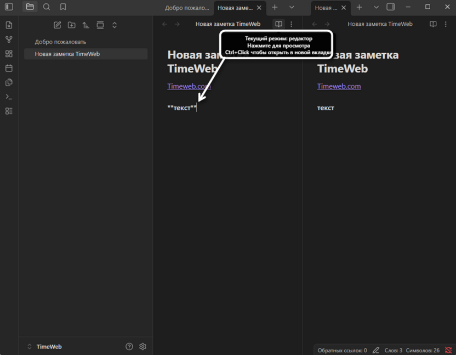Go forward in the middle pane
456x355 pixels.
[x=177, y=24]
